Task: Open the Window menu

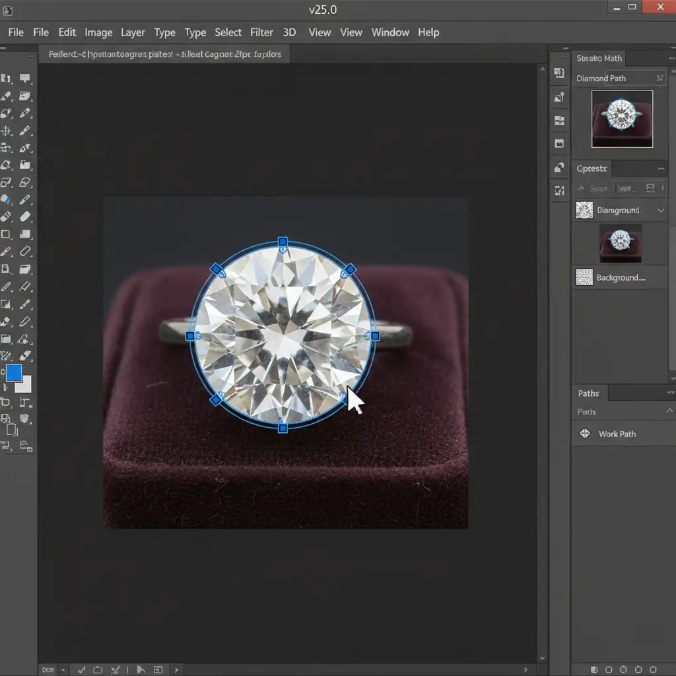Action: (390, 32)
